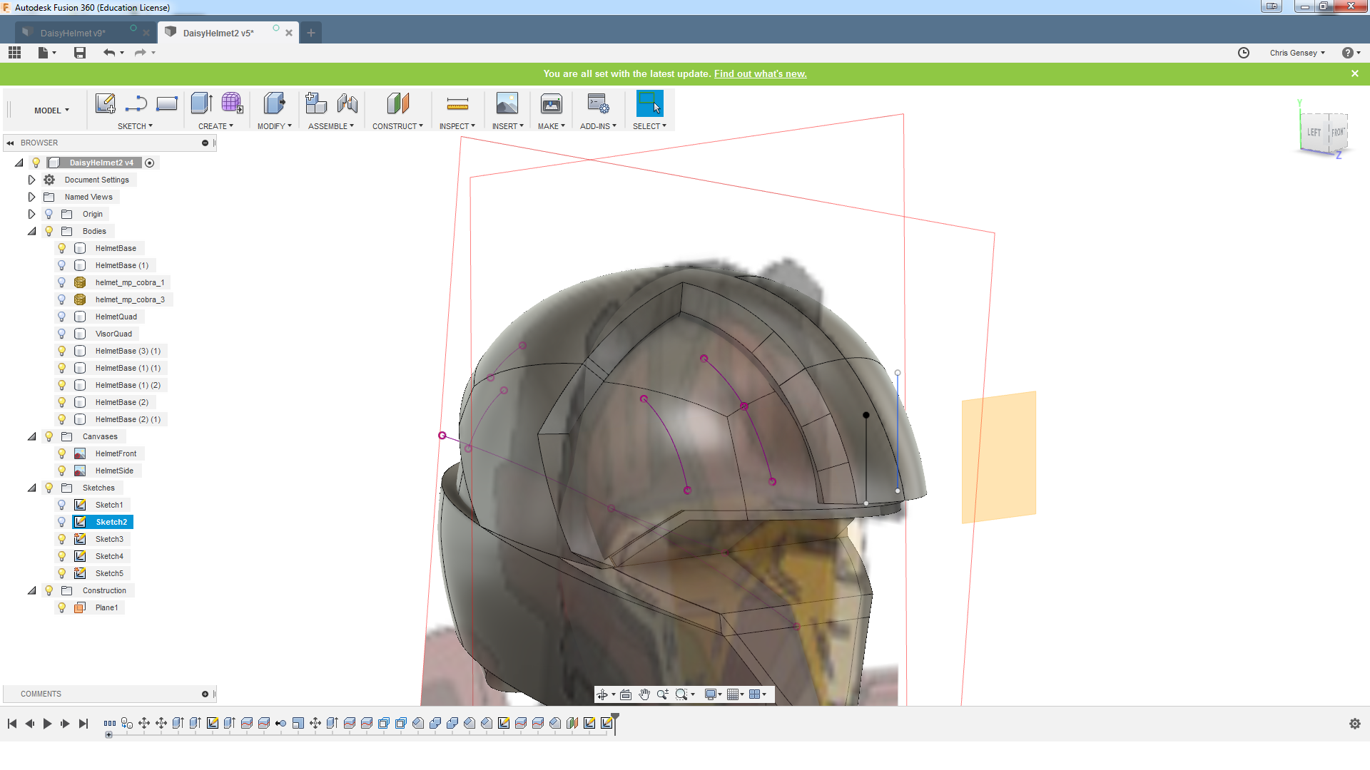Switch to the DaisyHelmet v9 tab

click(73, 33)
